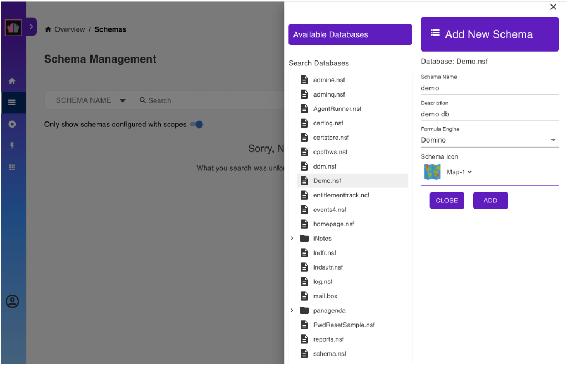567x365 pixels.
Task: Select AgentRunner.nsf file icon
Action: click(305, 109)
